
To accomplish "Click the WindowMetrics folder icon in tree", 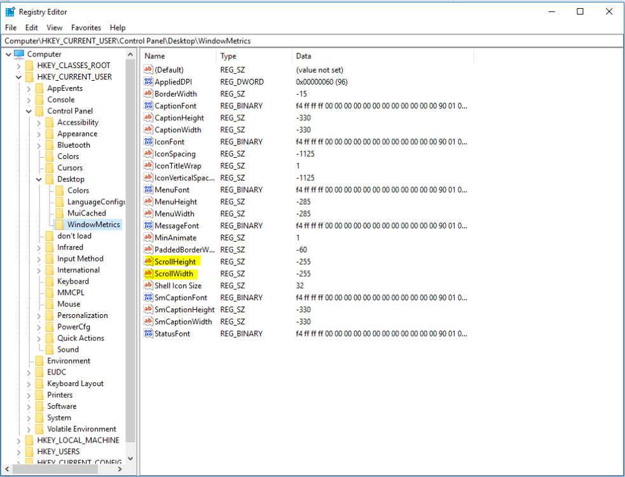I will point(60,225).
